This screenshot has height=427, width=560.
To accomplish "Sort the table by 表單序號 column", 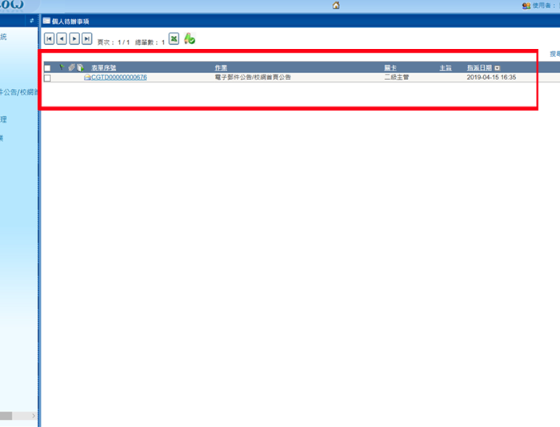I will pyautogui.click(x=103, y=68).
